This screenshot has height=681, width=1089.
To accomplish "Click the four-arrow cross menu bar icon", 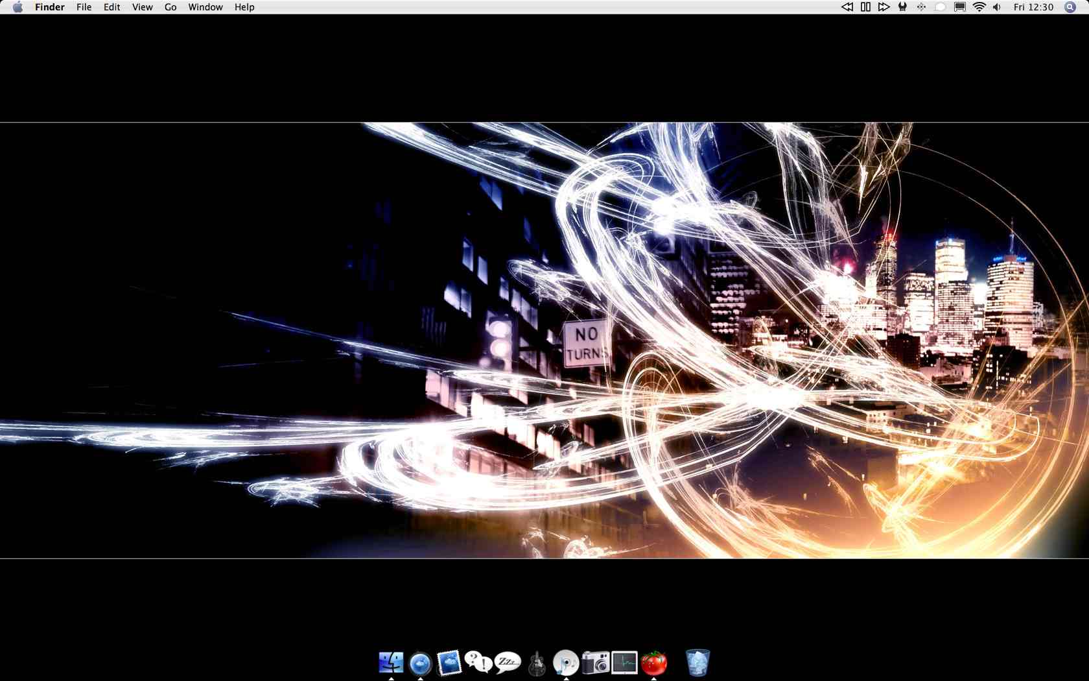I will tap(921, 7).
